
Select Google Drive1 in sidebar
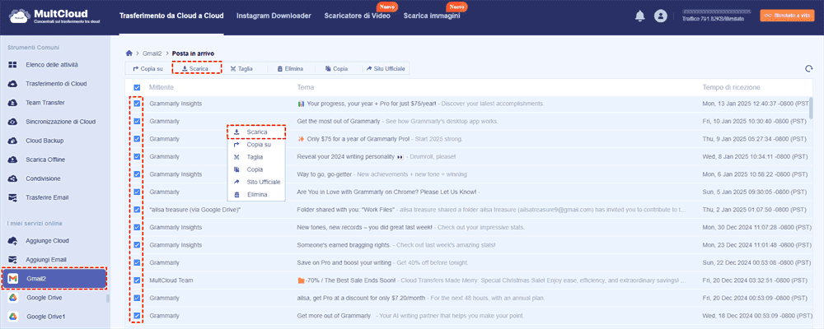[46, 317]
